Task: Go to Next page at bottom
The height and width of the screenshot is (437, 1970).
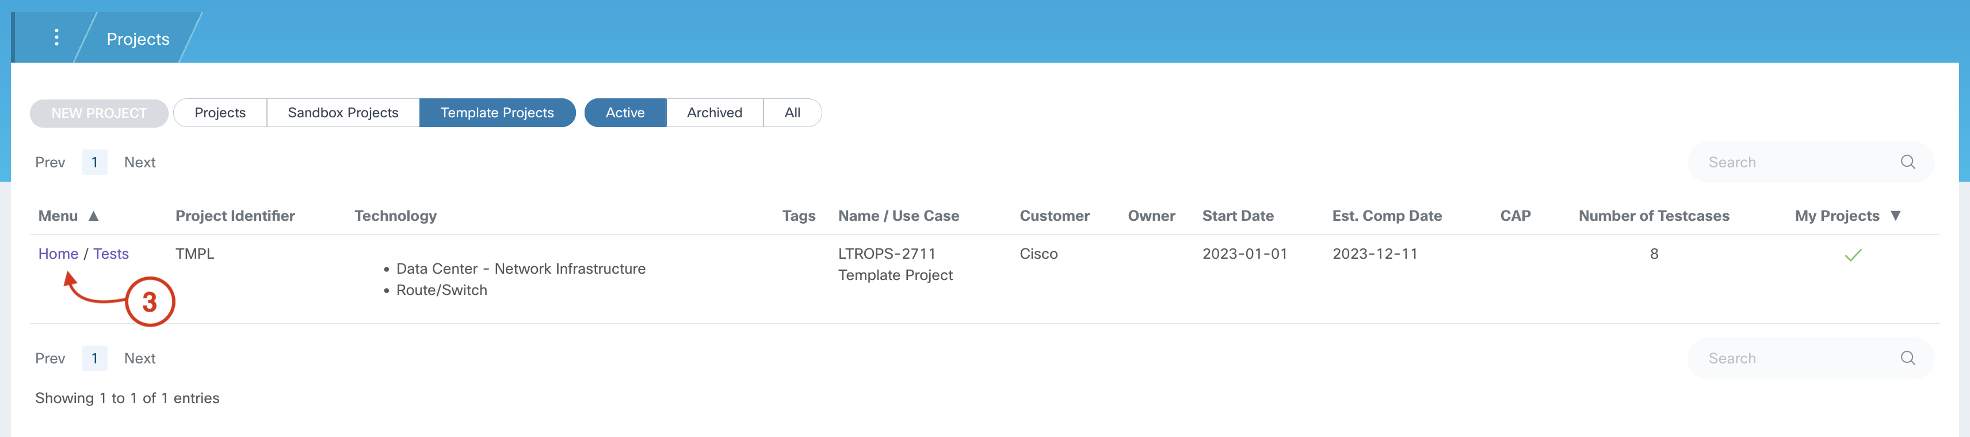Action: click(x=140, y=359)
